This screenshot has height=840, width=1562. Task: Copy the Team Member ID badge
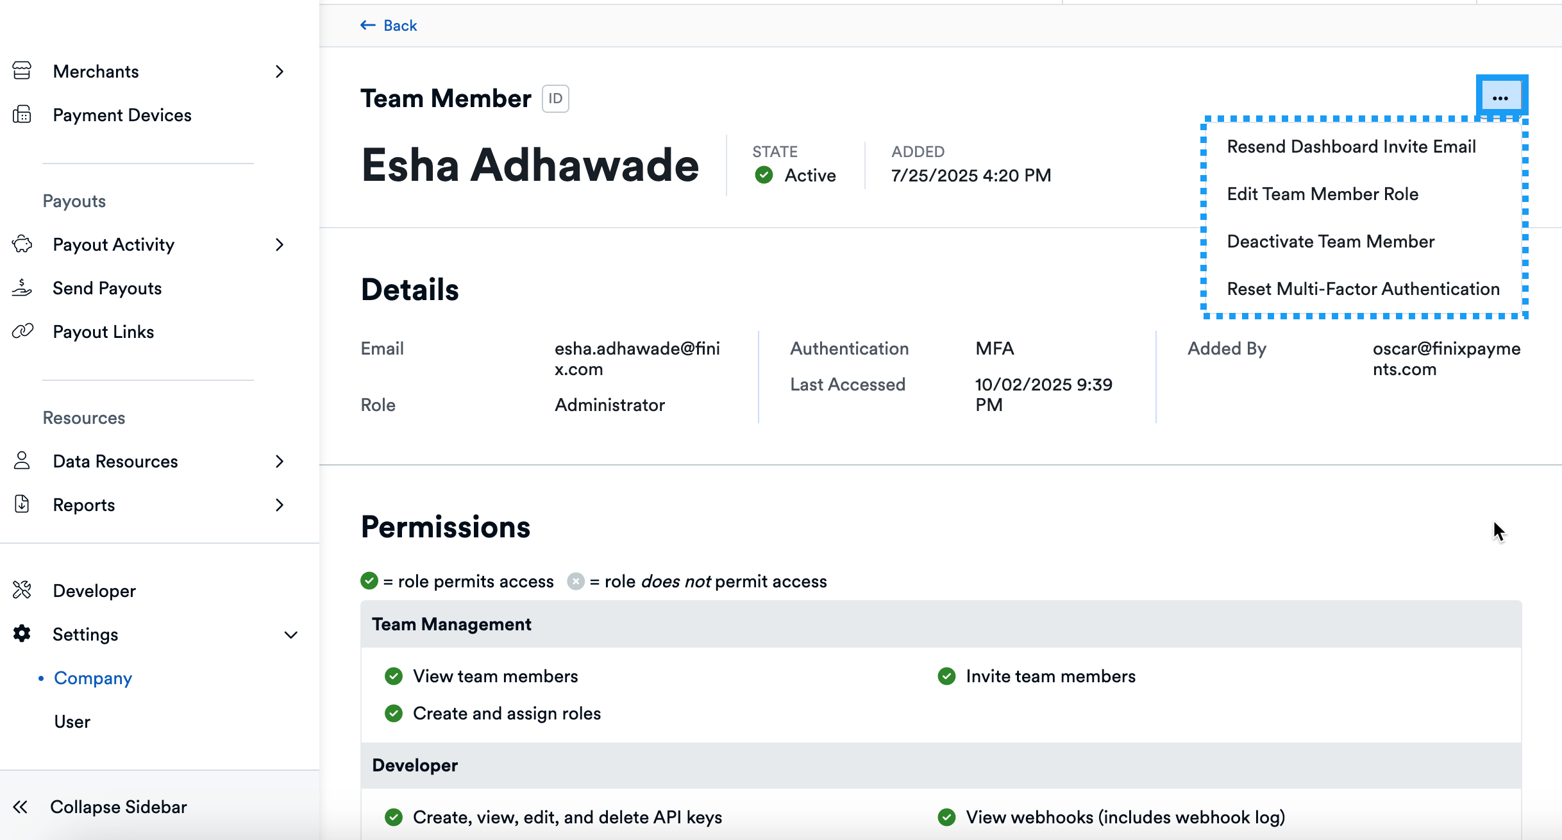click(x=555, y=99)
